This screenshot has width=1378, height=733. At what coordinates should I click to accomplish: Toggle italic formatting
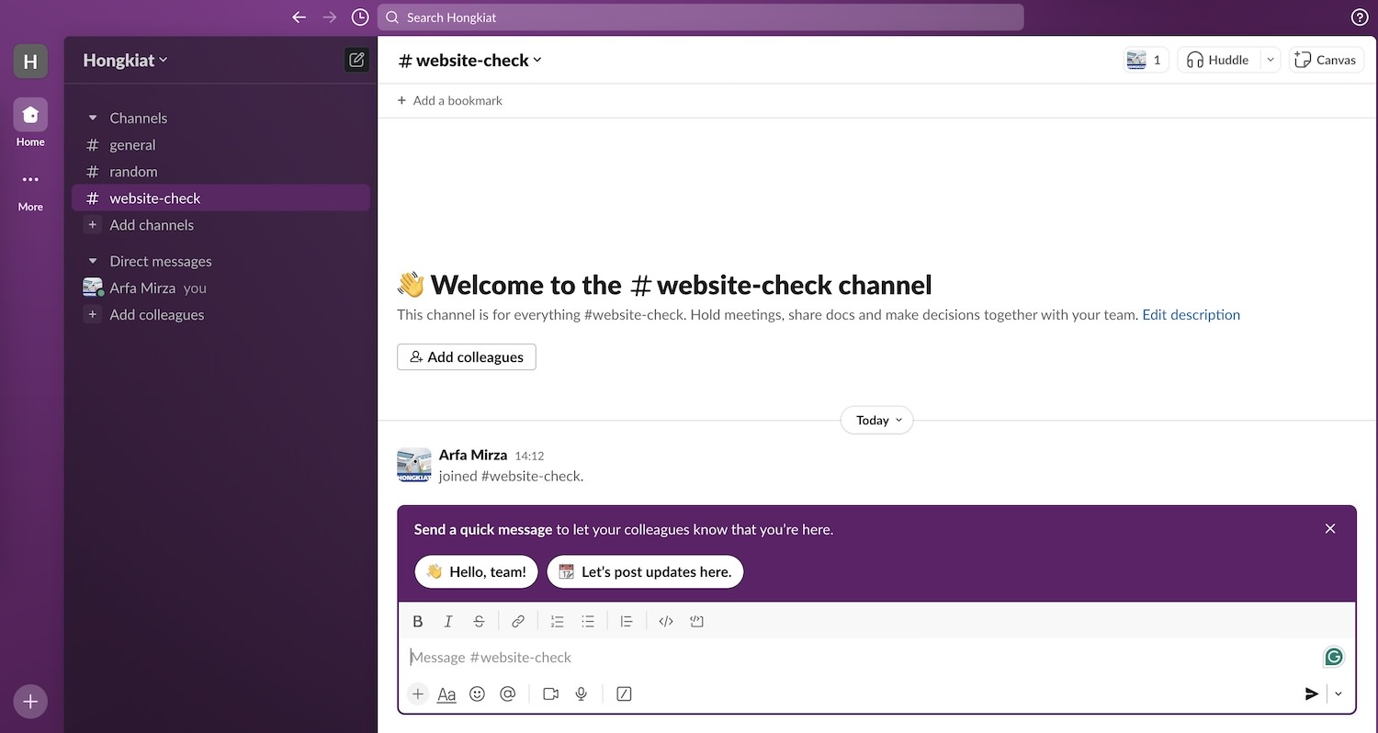(x=448, y=621)
